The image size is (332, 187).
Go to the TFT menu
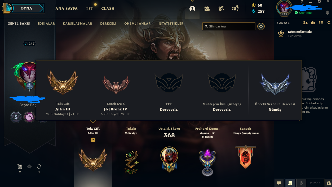(x=90, y=8)
